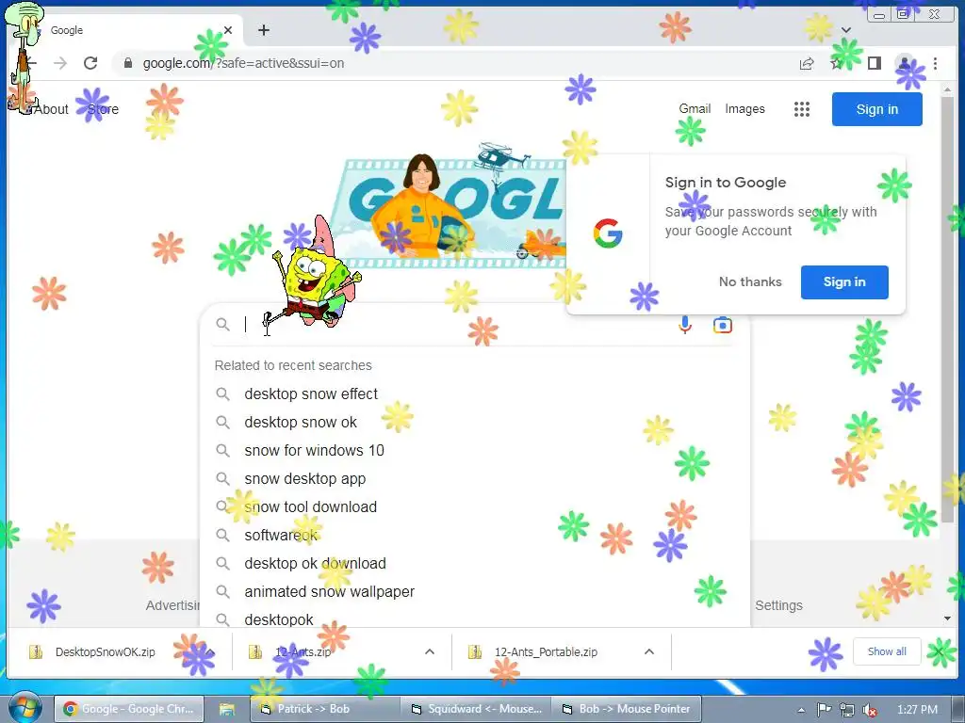Click the page vertical scrollbar thumb
Image resolution: width=965 pixels, height=723 pixels.
coord(948,308)
